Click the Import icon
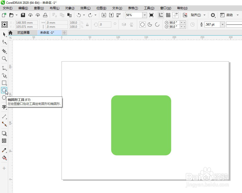Screen dimensions: 242x193 104,15
